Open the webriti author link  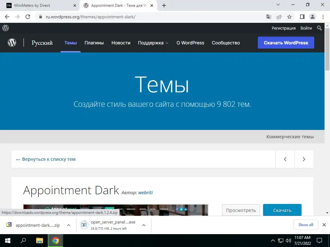click(x=145, y=193)
